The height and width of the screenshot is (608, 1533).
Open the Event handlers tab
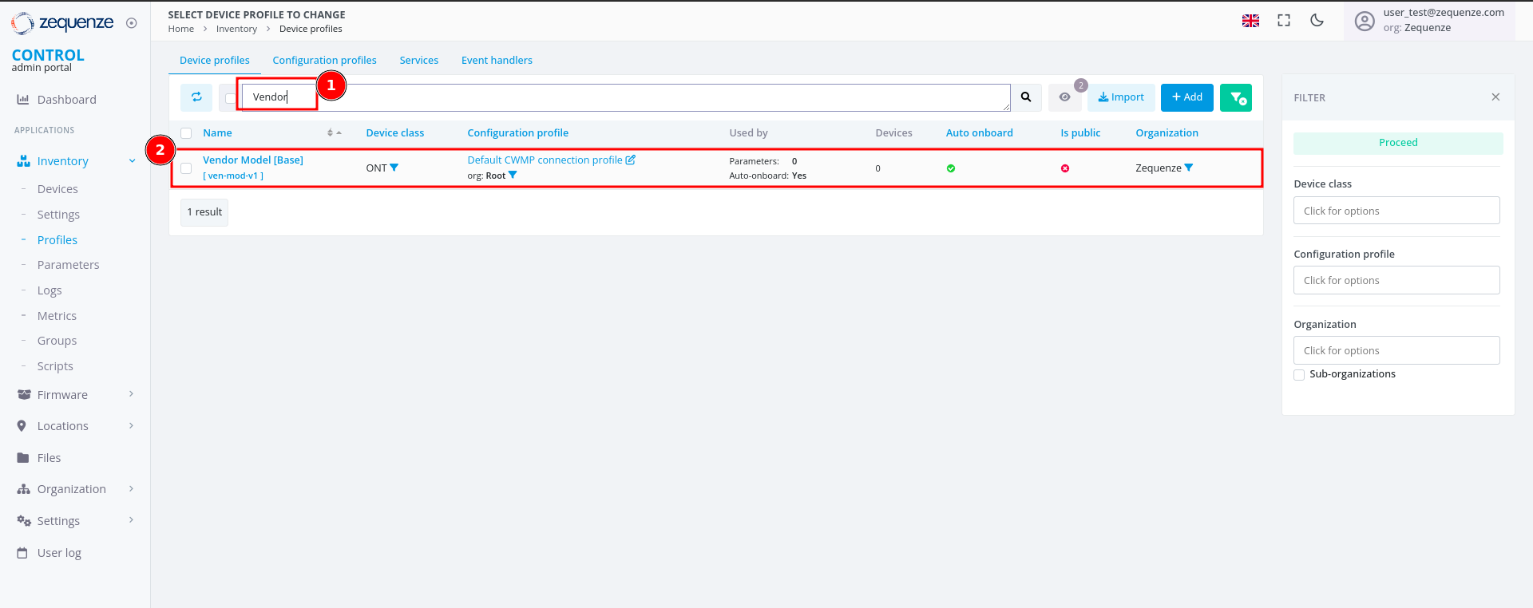click(497, 61)
